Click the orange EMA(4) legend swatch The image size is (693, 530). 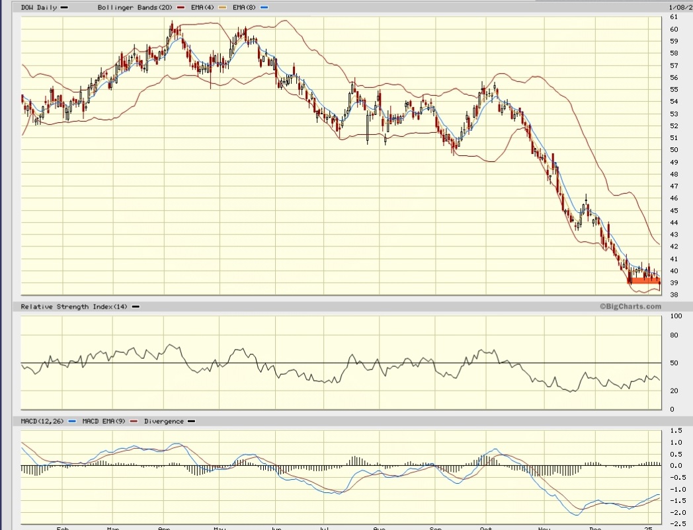(222, 7)
